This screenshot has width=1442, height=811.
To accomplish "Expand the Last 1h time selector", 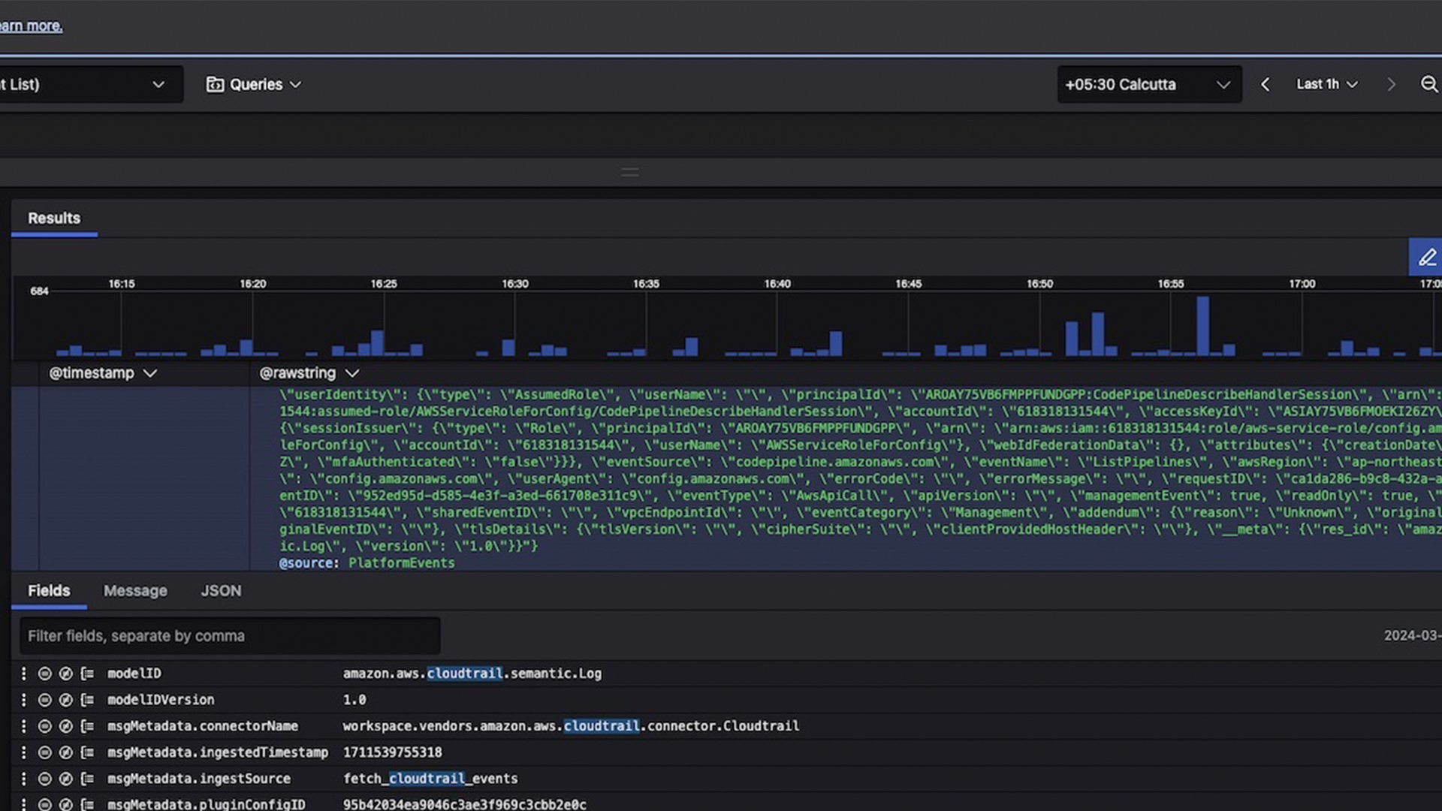I will click(x=1326, y=85).
